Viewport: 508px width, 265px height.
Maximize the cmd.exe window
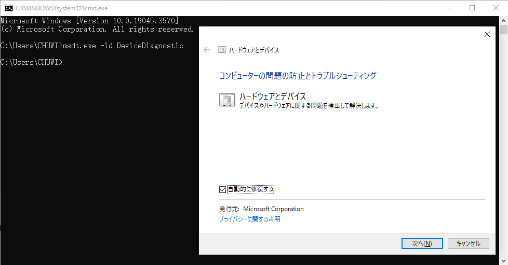[x=472, y=8]
